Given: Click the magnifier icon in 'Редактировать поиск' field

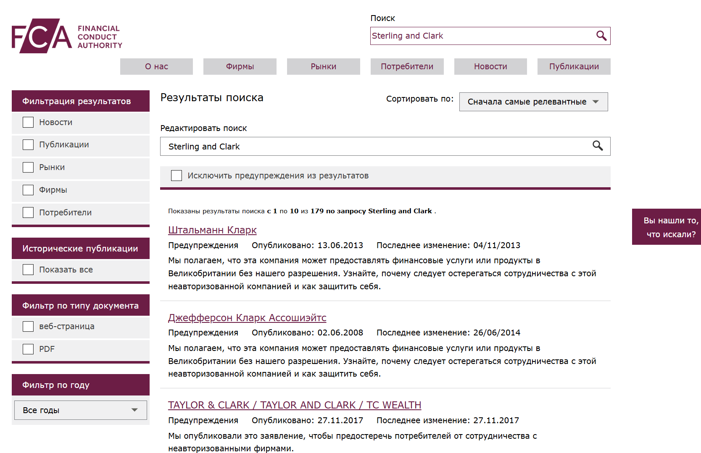Looking at the screenshot, I should [598, 146].
